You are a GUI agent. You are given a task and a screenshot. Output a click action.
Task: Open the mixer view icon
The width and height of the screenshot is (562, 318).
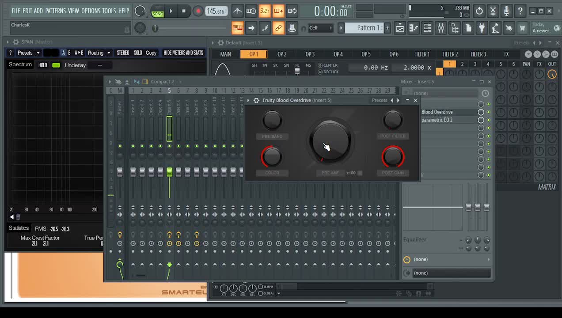(441, 28)
